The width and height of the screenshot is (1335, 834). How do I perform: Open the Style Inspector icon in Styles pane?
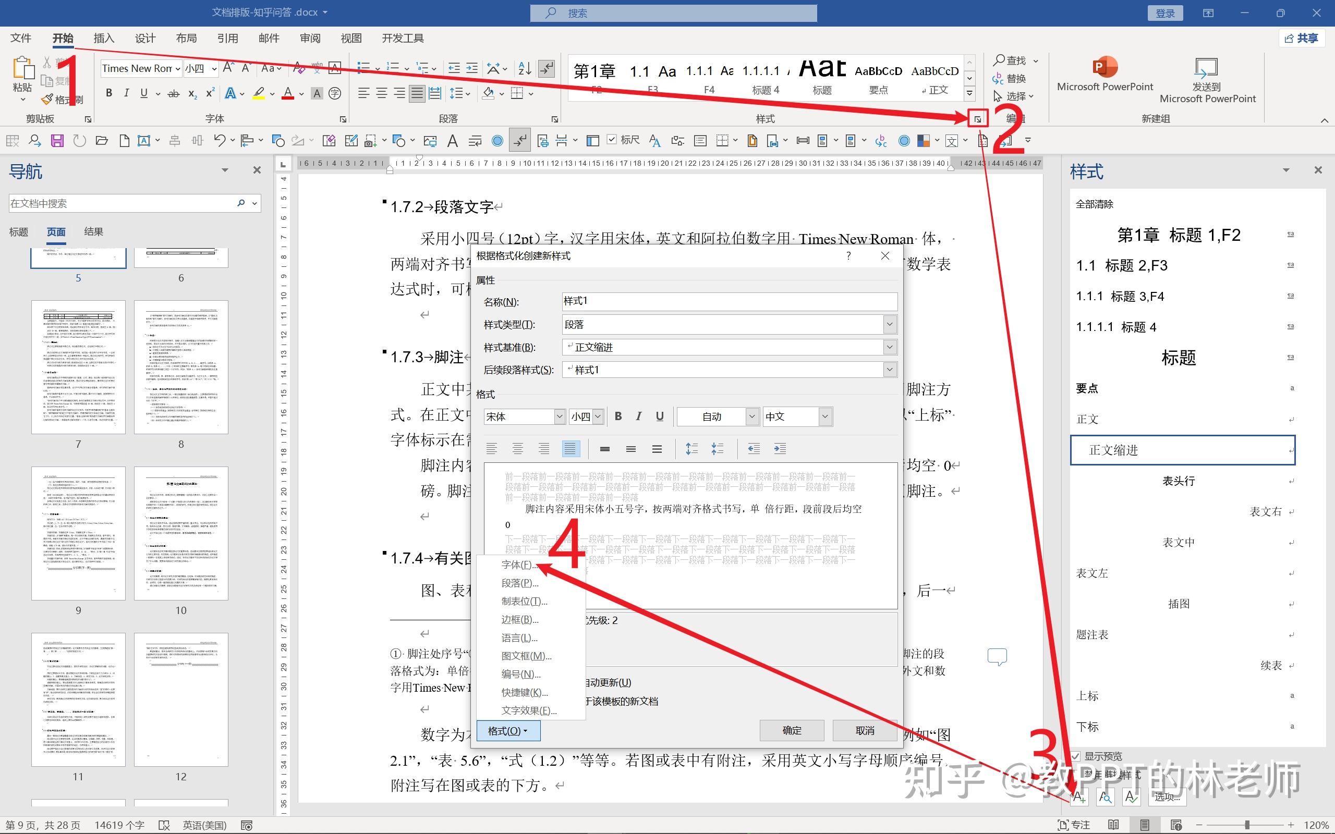1106,796
